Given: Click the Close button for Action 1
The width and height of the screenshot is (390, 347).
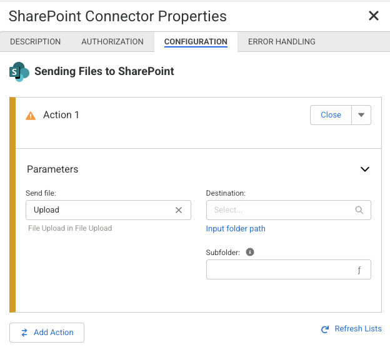Looking at the screenshot, I should point(331,115).
